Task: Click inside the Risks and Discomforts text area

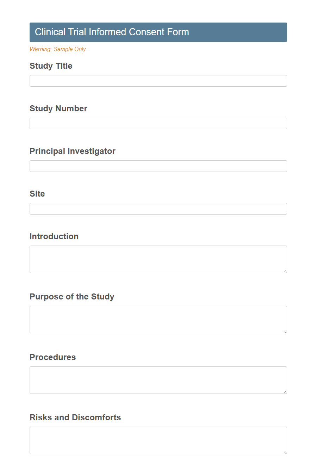Action: point(158,440)
